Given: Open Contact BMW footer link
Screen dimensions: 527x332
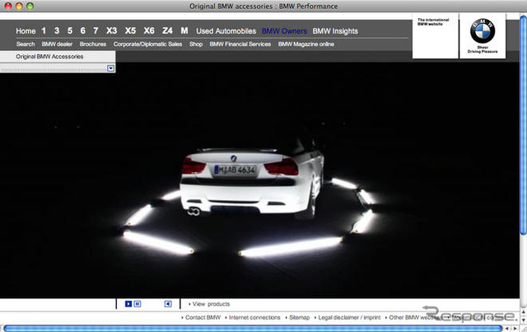Looking at the screenshot, I should click(x=203, y=317).
